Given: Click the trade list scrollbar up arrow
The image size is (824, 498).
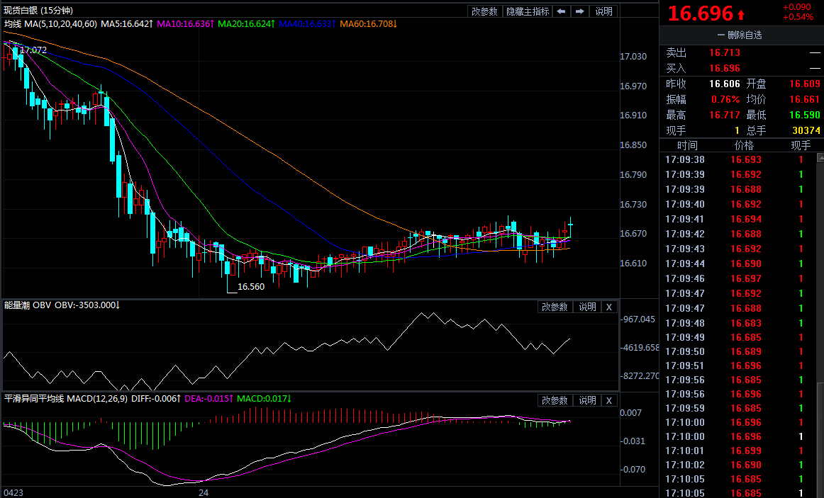Looking at the screenshot, I should [x=820, y=157].
